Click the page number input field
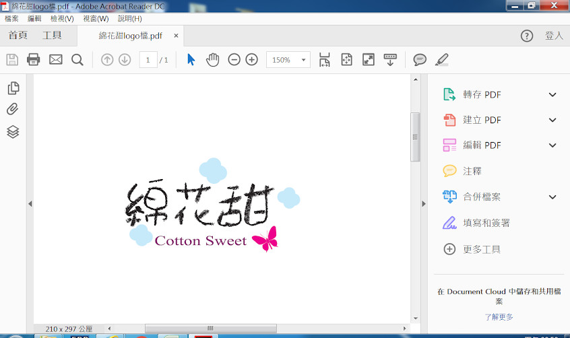 pos(148,60)
